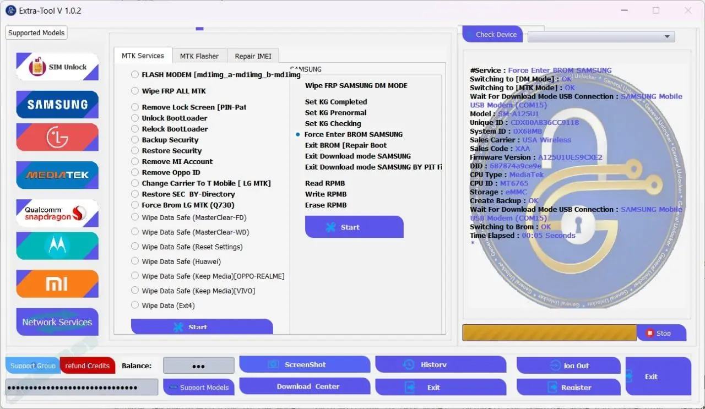Click the large Exit button on right
This screenshot has width=705, height=409.
pyautogui.click(x=658, y=377)
